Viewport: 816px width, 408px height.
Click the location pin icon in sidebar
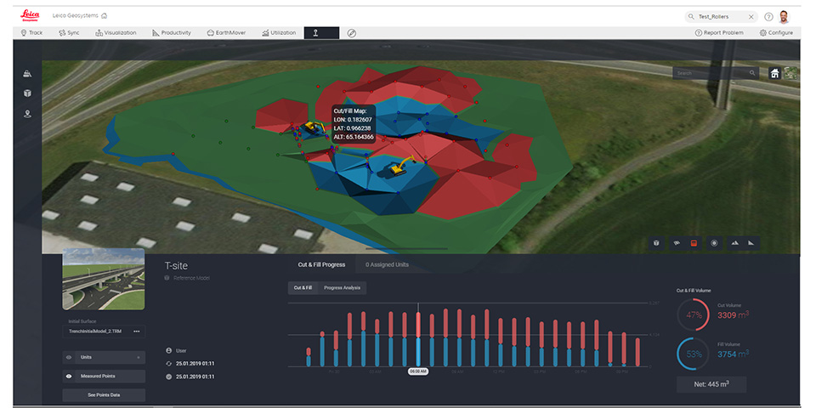coord(27,113)
